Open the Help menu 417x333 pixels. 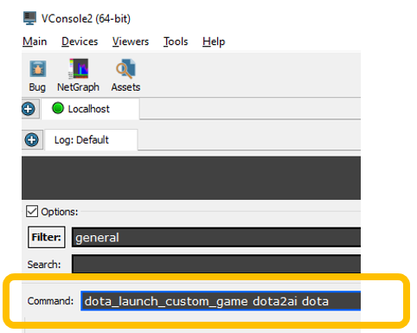[214, 42]
